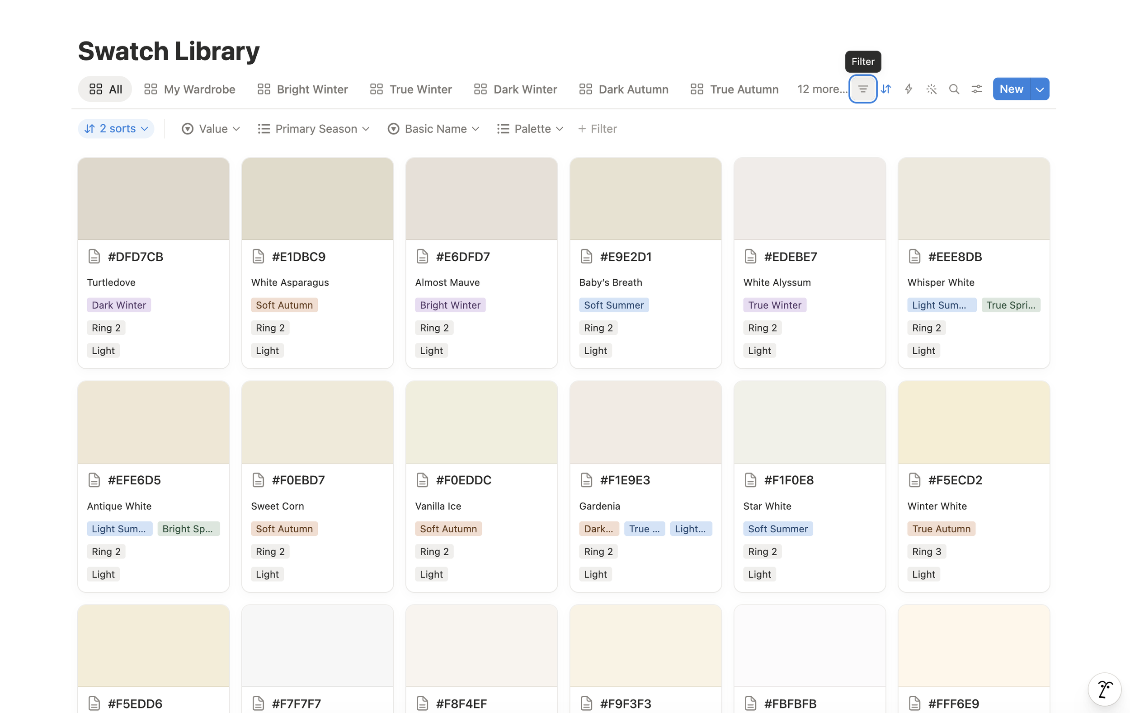Click the page icon beside #FFF6E9
This screenshot has width=1130, height=713.
(914, 704)
